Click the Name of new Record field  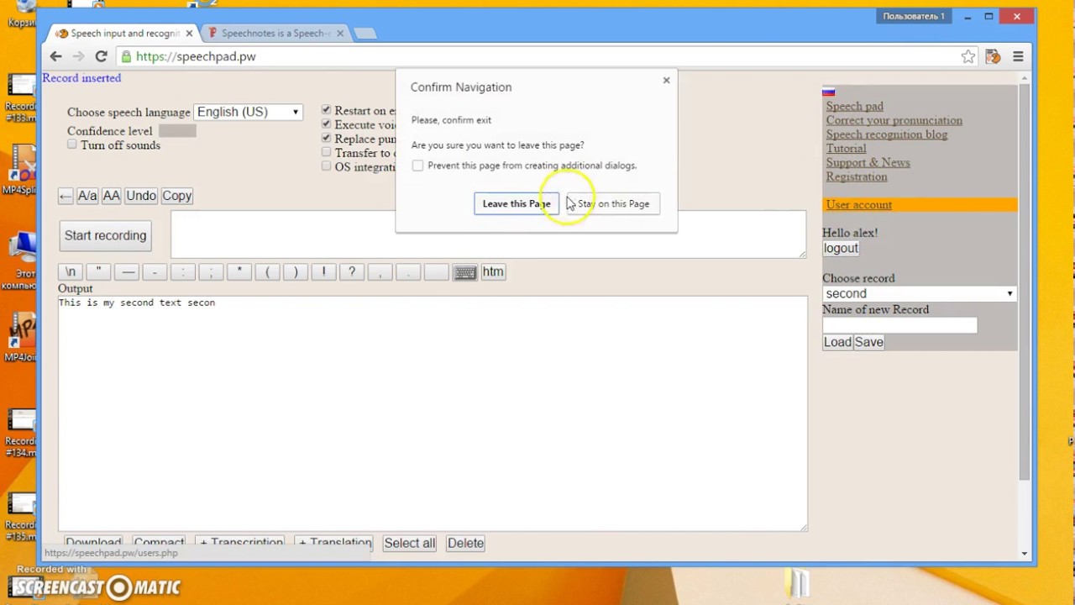(899, 325)
